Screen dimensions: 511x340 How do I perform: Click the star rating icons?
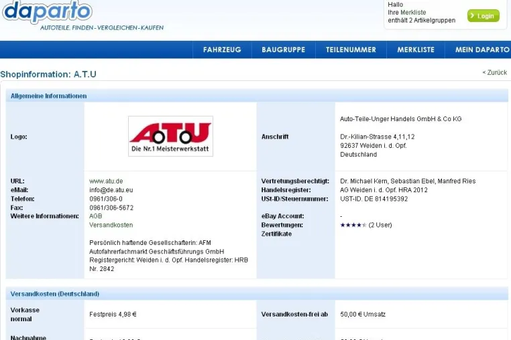353,225
